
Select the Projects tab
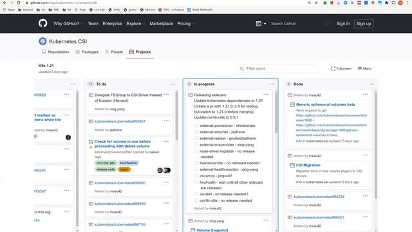[140, 52]
